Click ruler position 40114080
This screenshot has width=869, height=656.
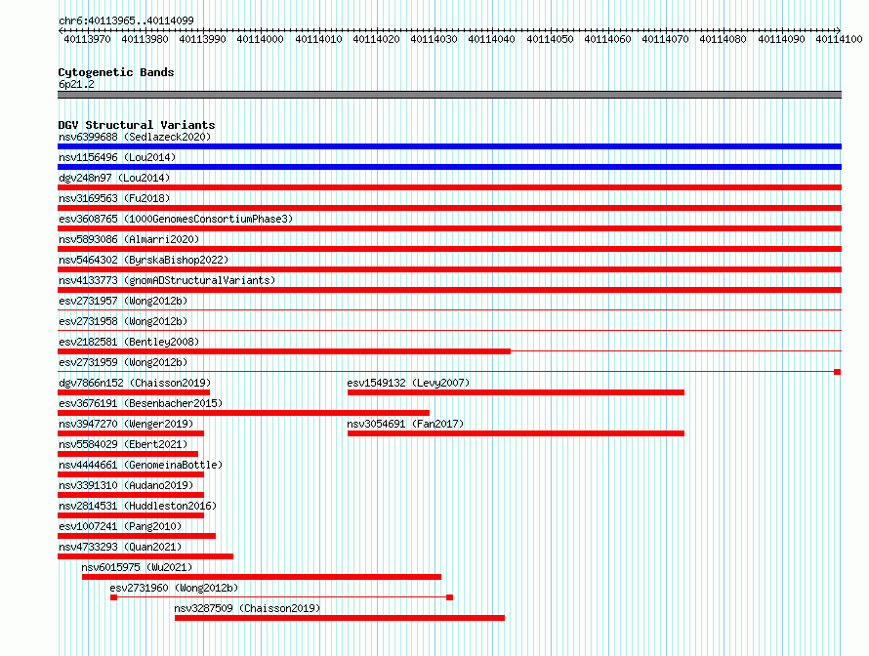click(723, 39)
